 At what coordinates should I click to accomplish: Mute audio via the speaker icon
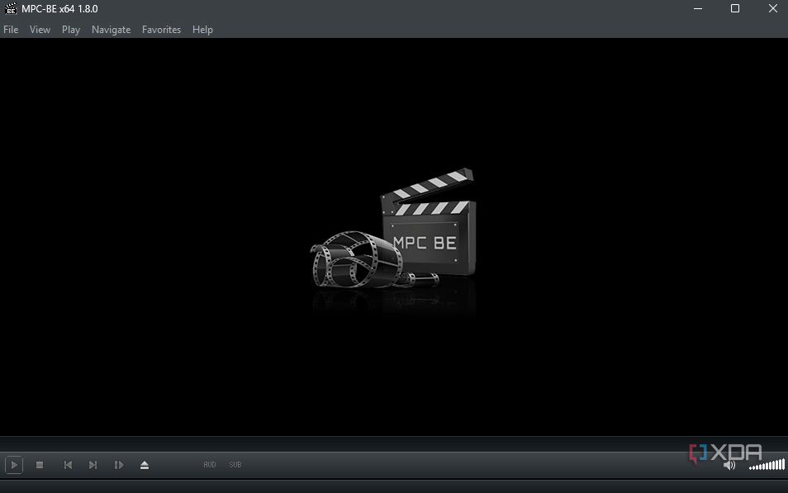click(x=729, y=464)
